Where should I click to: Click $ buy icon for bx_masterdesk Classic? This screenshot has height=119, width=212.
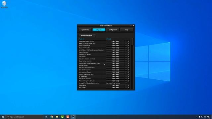click(129, 72)
